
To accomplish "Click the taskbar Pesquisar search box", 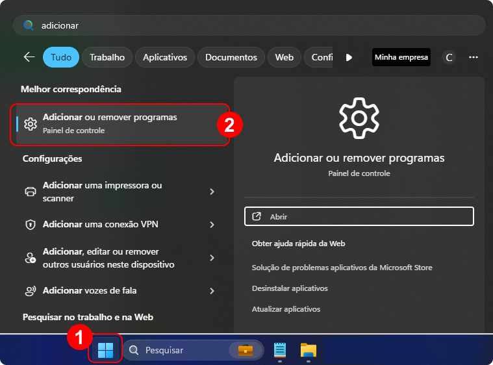I will pyautogui.click(x=193, y=350).
